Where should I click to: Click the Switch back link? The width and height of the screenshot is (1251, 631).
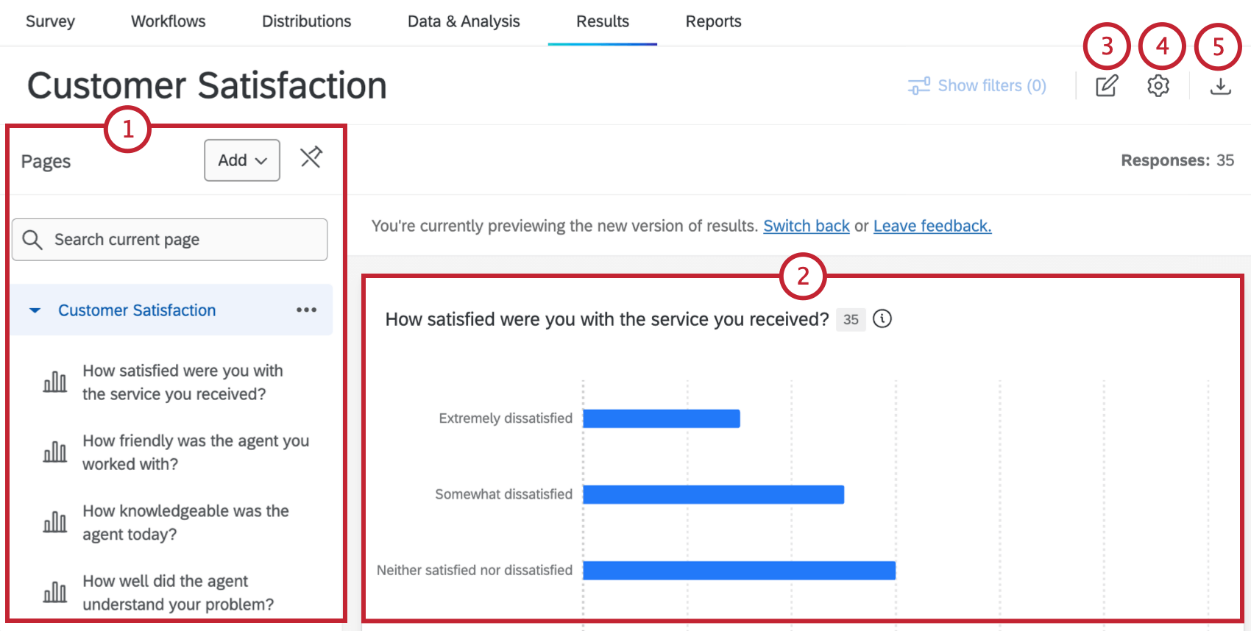point(806,226)
